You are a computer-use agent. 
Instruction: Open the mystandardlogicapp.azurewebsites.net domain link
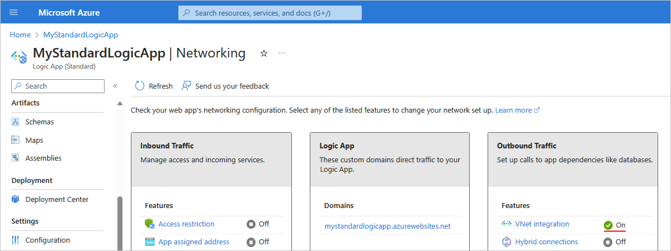point(387,226)
